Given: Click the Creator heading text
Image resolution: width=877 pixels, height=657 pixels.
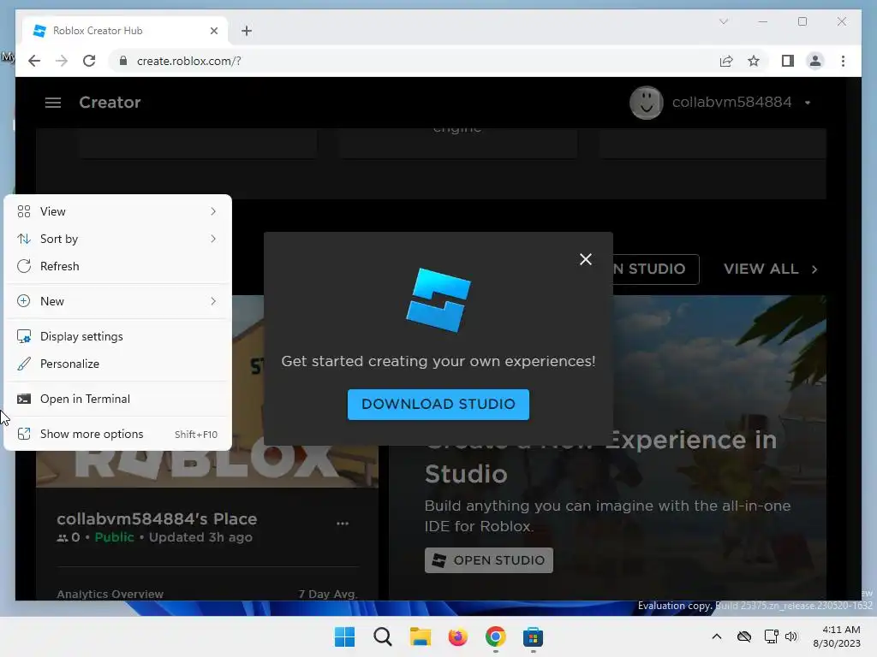Looking at the screenshot, I should pyautogui.click(x=110, y=103).
